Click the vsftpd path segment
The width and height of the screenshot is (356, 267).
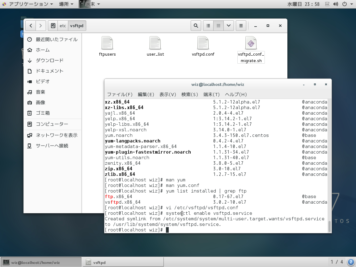(x=77, y=26)
